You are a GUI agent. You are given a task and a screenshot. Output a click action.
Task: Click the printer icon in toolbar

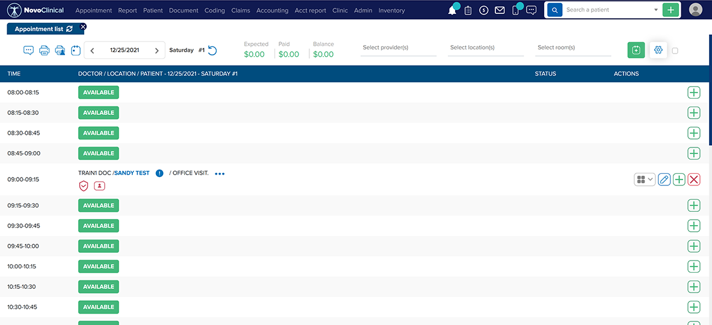[44, 51]
